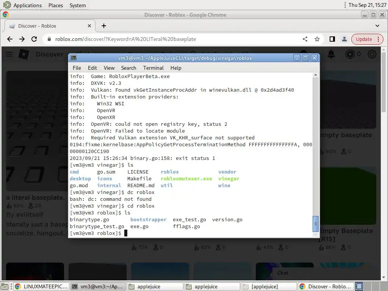The width and height of the screenshot is (388, 291).
Task: Go back in Chrome history
Action: 10,39
